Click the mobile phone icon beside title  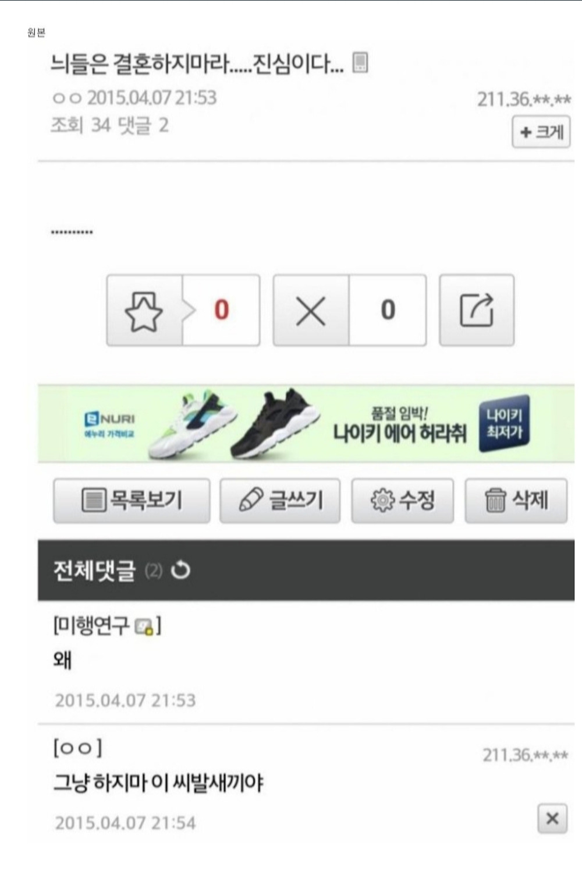pyautogui.click(x=360, y=62)
